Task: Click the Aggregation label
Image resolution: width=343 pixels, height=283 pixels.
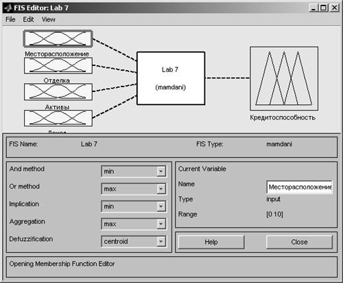Action: point(27,222)
